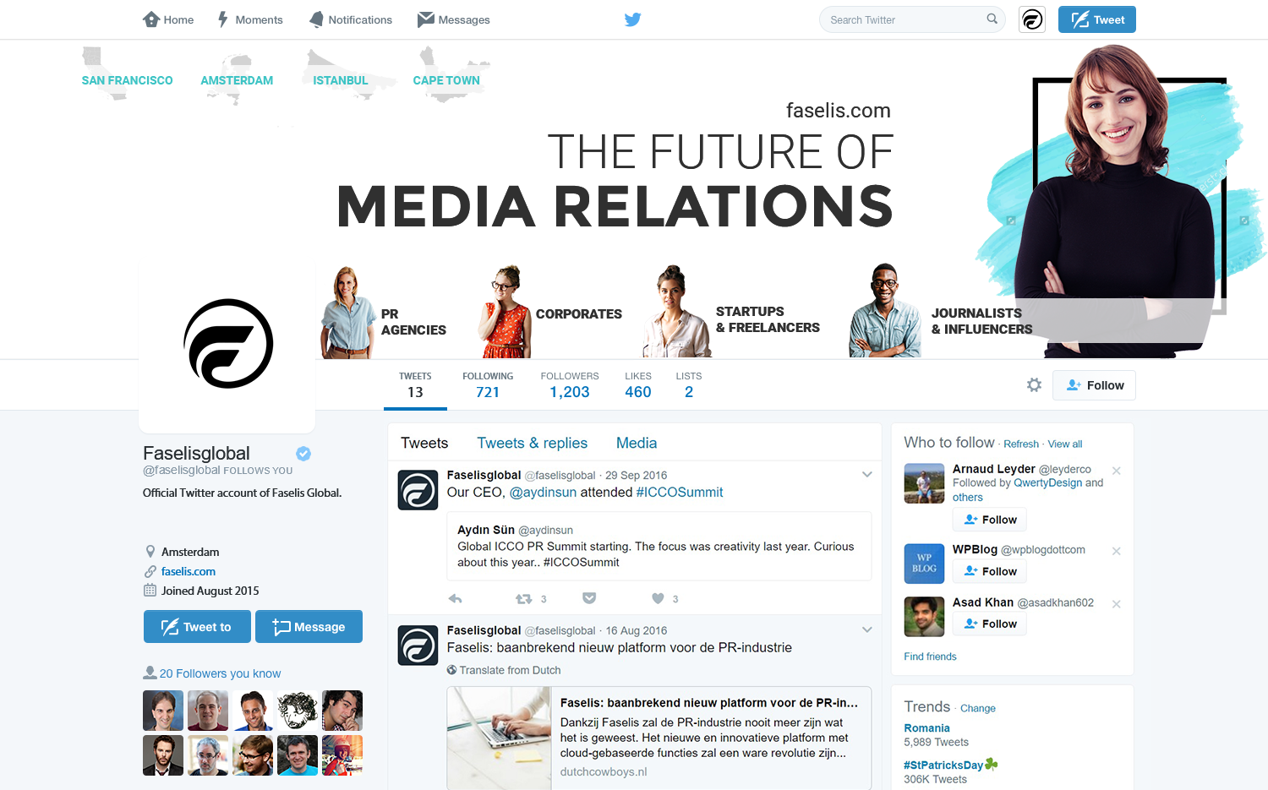The height and width of the screenshot is (790, 1268).
Task: Open the faselis.com profile link
Action: (189, 571)
